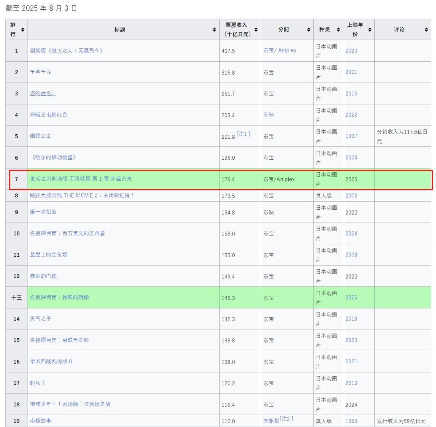
Task: Sort by 票房收入 column arrows
Action: (256, 29)
